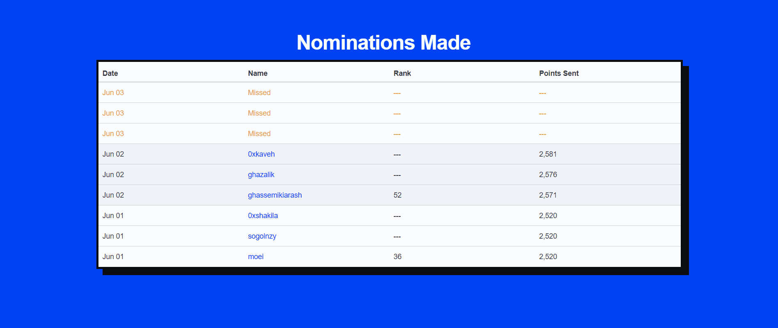This screenshot has width=778, height=328.
Task: Open ghassemikiarash nominee link
Action: point(275,195)
